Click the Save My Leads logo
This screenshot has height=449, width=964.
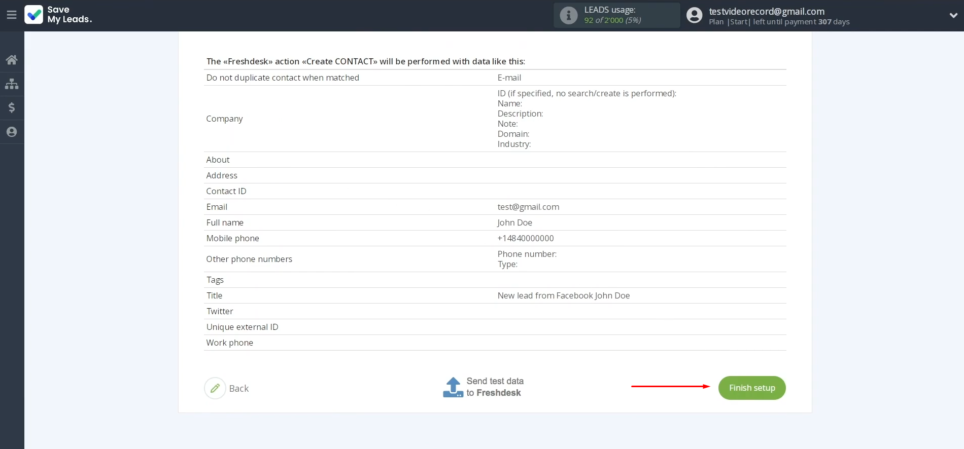click(58, 15)
